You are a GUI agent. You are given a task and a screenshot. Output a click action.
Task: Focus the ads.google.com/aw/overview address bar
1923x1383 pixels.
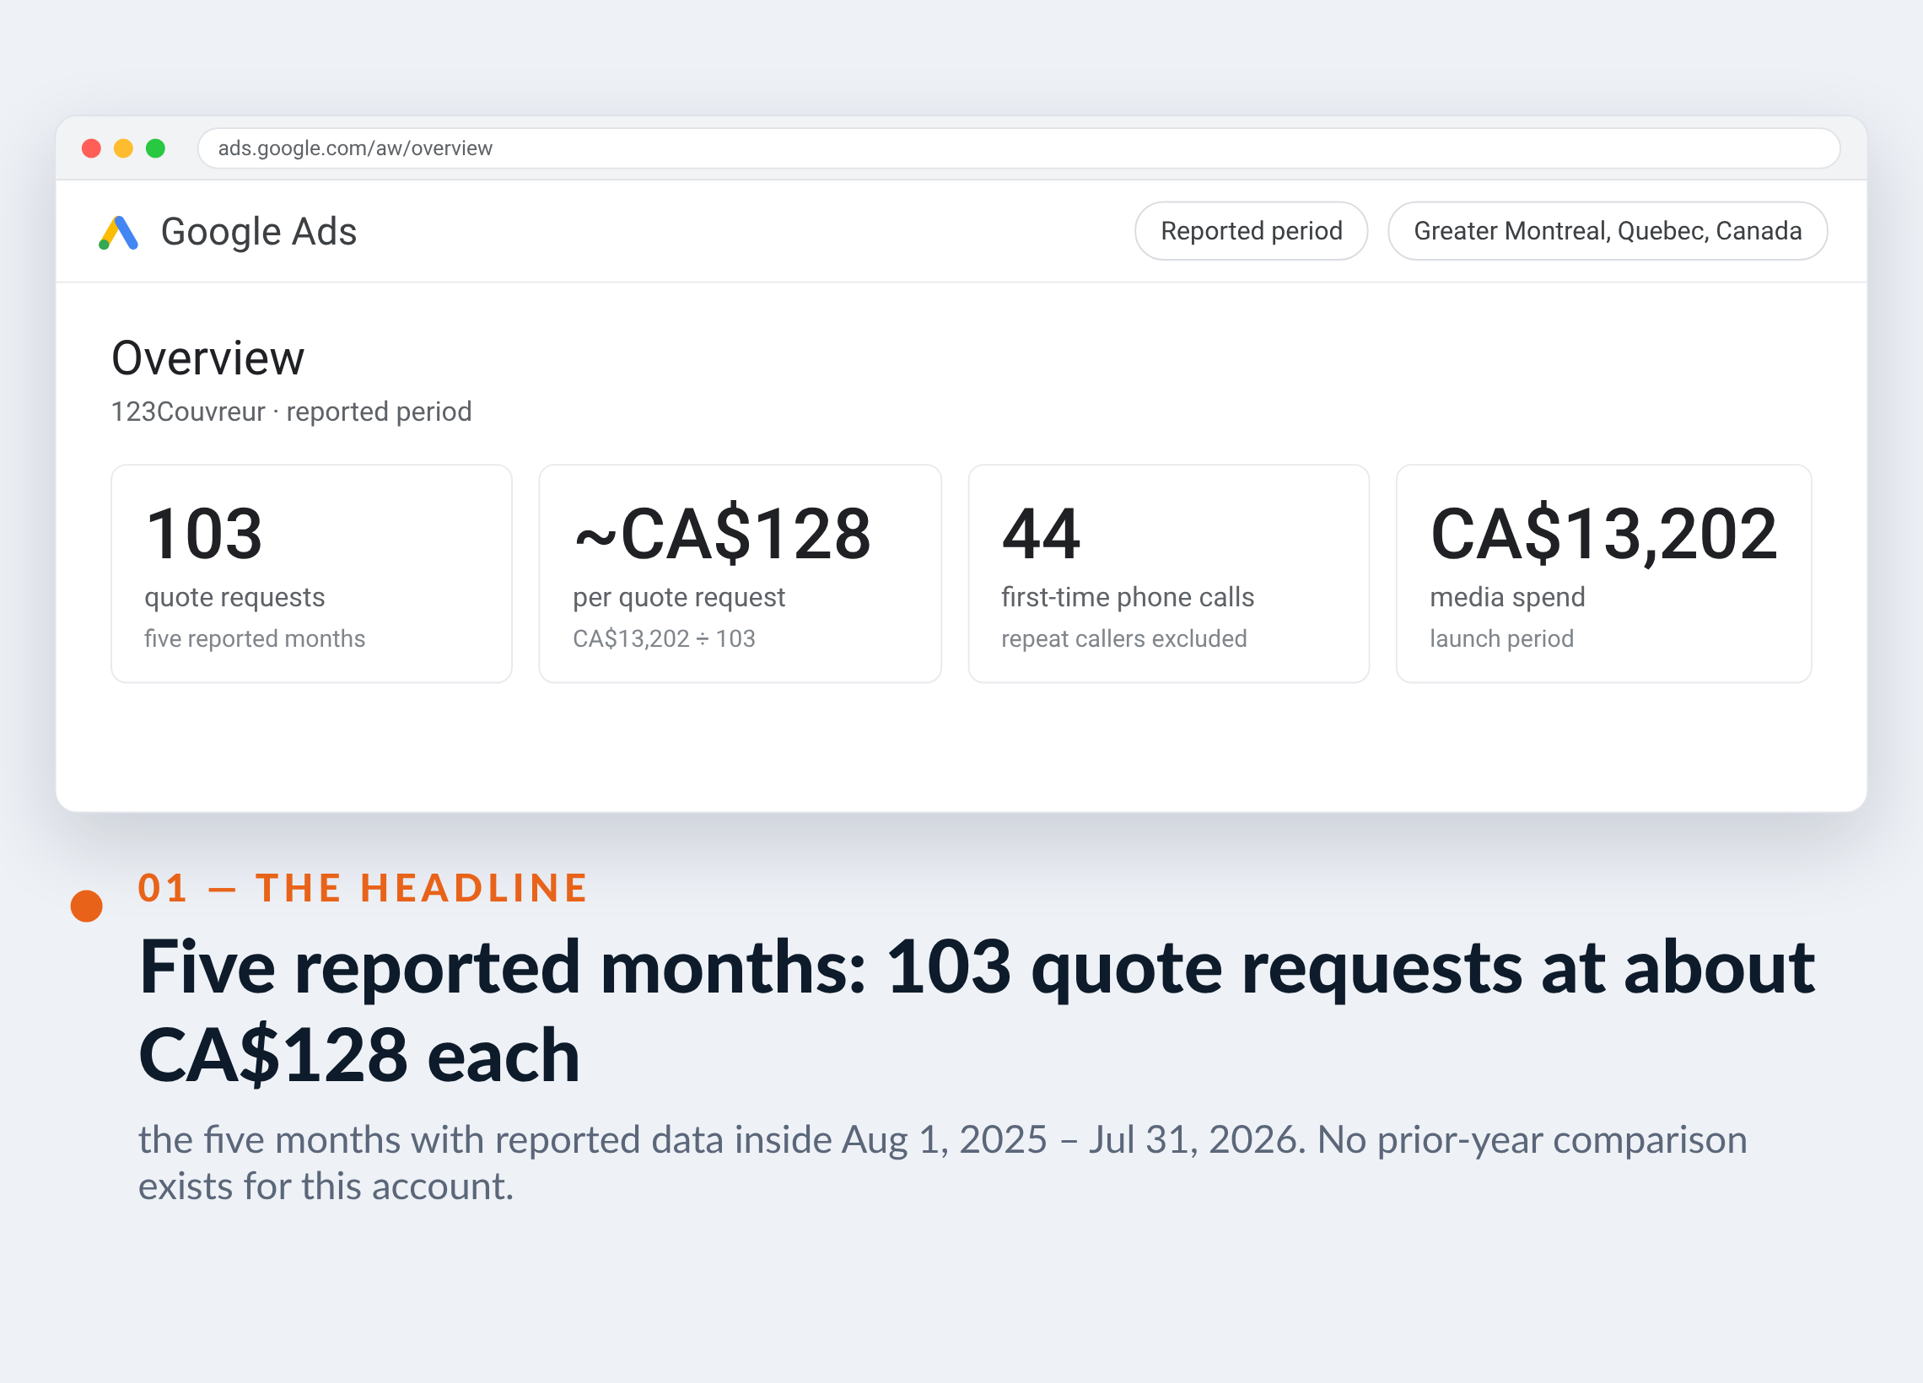point(1018,148)
